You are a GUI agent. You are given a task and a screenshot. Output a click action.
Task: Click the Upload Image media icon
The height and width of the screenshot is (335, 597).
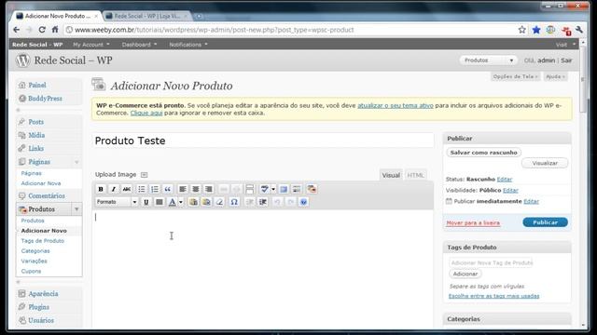coord(144,175)
